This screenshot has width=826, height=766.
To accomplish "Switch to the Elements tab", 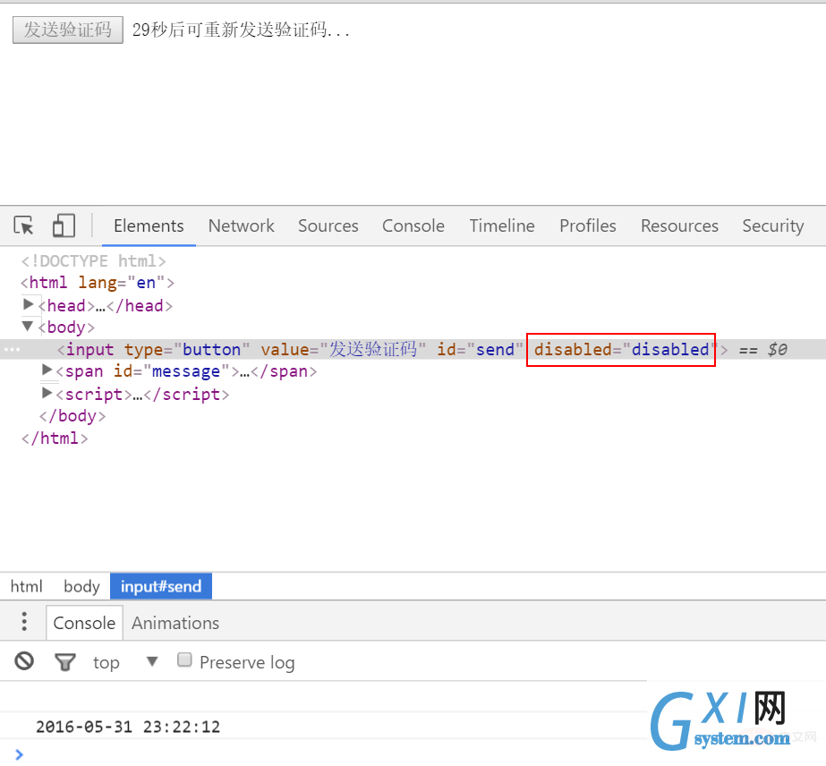I will pyautogui.click(x=149, y=226).
